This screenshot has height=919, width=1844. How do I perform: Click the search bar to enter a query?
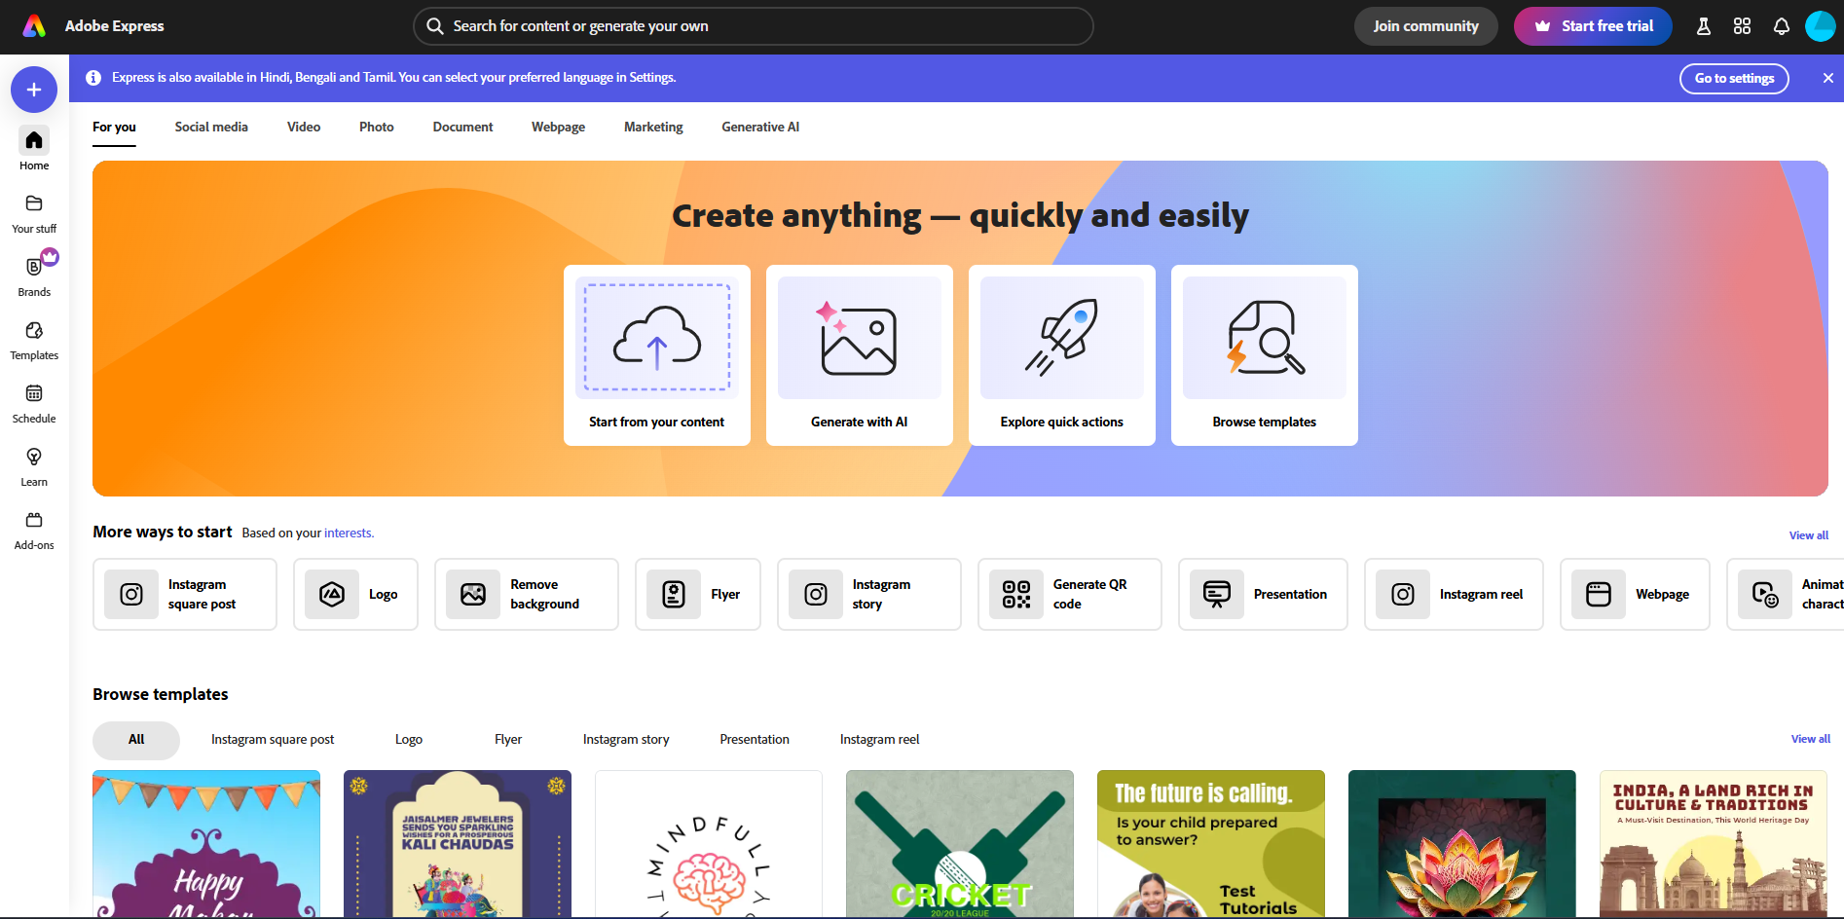tap(754, 26)
